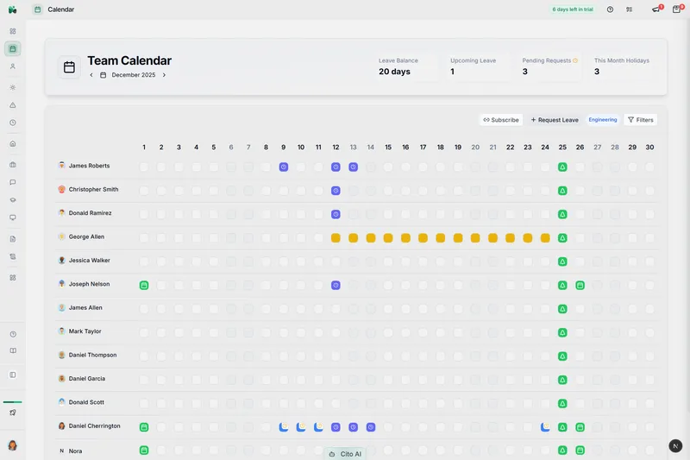Open the help question-mark icon in the lower sidebar

[13, 334]
